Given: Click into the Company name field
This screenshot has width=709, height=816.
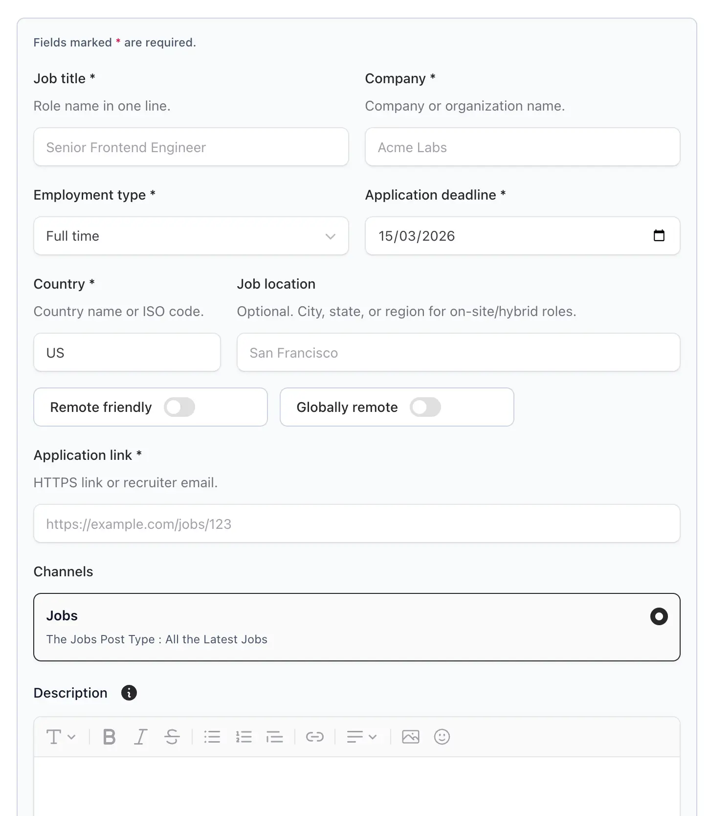Looking at the screenshot, I should 522,147.
